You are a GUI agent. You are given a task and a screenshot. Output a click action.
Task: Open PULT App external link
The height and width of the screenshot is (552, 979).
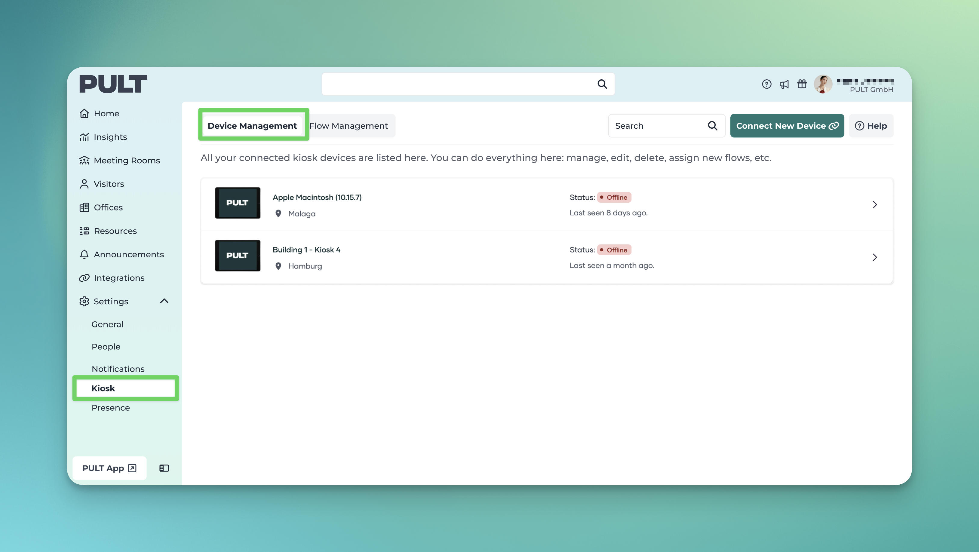coord(109,468)
